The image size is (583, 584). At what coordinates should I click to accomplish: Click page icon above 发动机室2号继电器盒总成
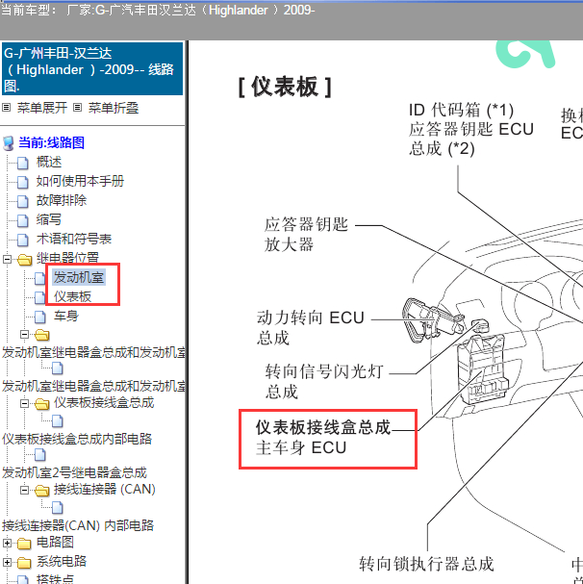[40, 455]
